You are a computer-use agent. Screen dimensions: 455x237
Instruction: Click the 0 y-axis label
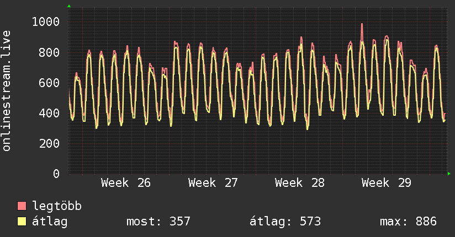click(56, 174)
